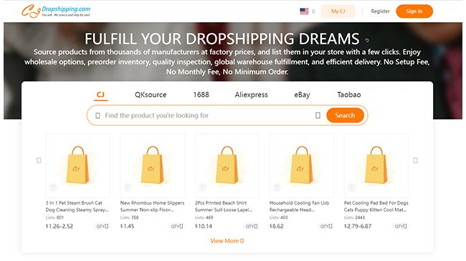The width and height of the screenshot is (466, 261).
Task: Click the 'Lists: 358' text
Action: tap(129, 217)
